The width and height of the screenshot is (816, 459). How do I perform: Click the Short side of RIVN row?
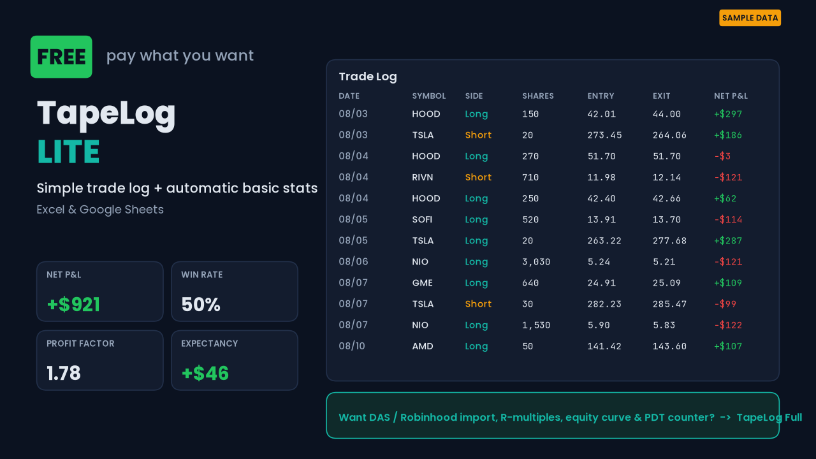(478, 177)
